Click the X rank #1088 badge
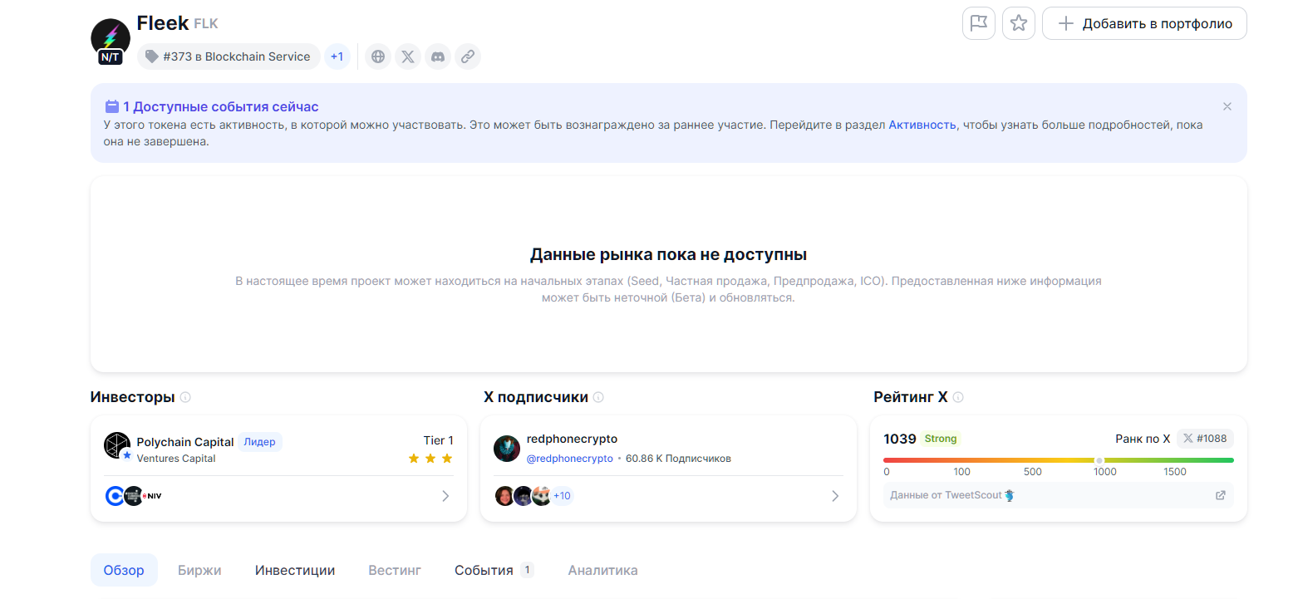This screenshot has height=599, width=1293. [1206, 439]
